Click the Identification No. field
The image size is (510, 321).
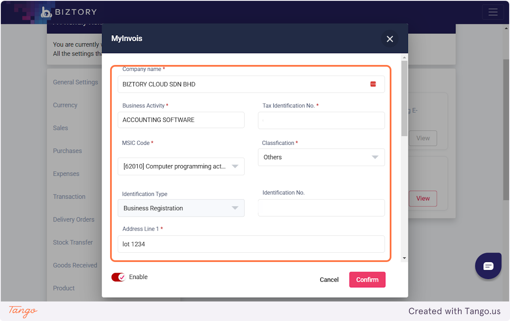(x=321, y=208)
